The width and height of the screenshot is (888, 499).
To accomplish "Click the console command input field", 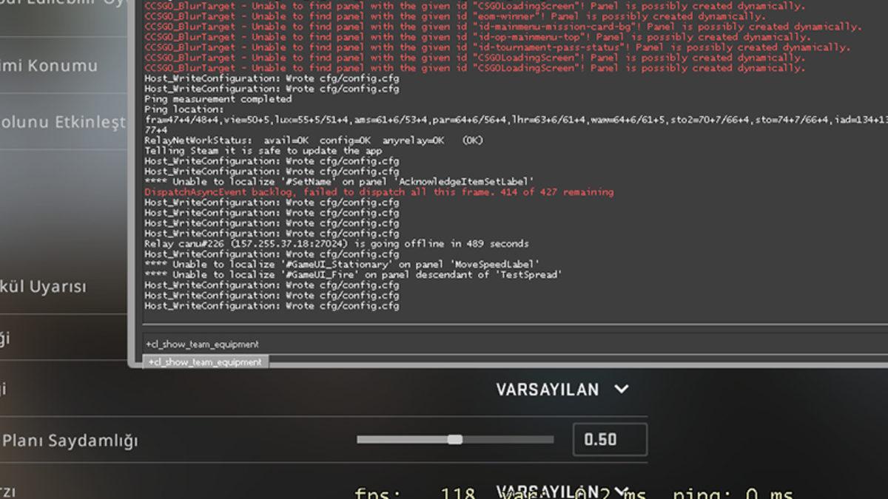I will tap(511, 344).
